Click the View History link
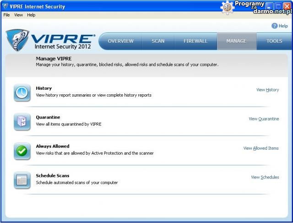Viewport: 293px width, 223px height. pos(267,90)
